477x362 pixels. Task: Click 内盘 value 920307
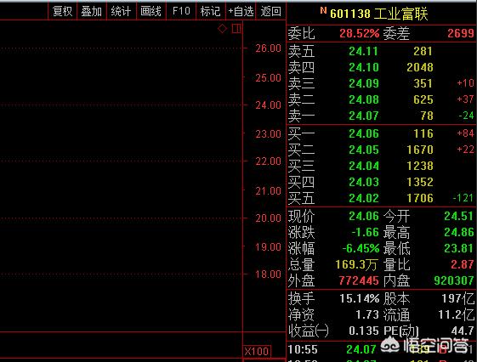tap(454, 280)
